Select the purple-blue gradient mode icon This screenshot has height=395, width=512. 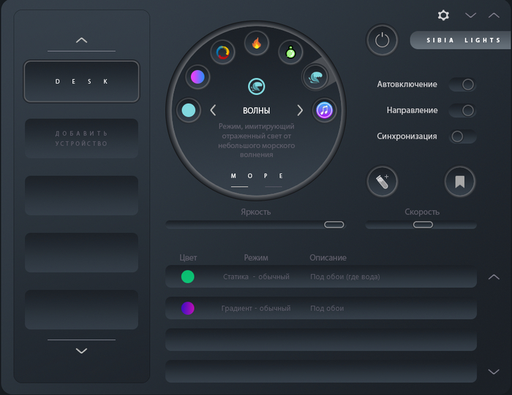[x=197, y=77]
